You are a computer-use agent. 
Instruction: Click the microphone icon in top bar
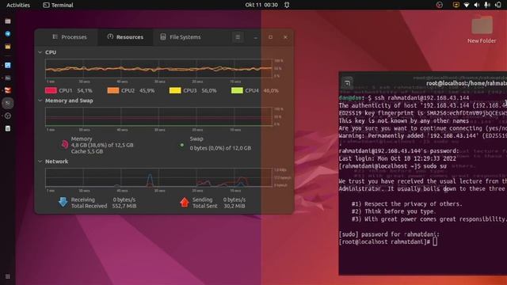coord(487,5)
